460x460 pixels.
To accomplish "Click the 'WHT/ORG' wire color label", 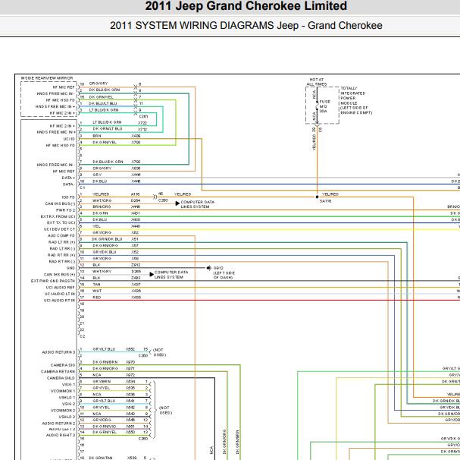I will click(x=102, y=200).
